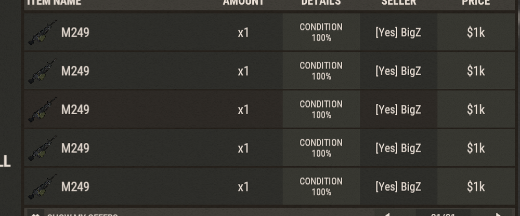Click the Item Name column header
The width and height of the screenshot is (520, 216).
54,2
